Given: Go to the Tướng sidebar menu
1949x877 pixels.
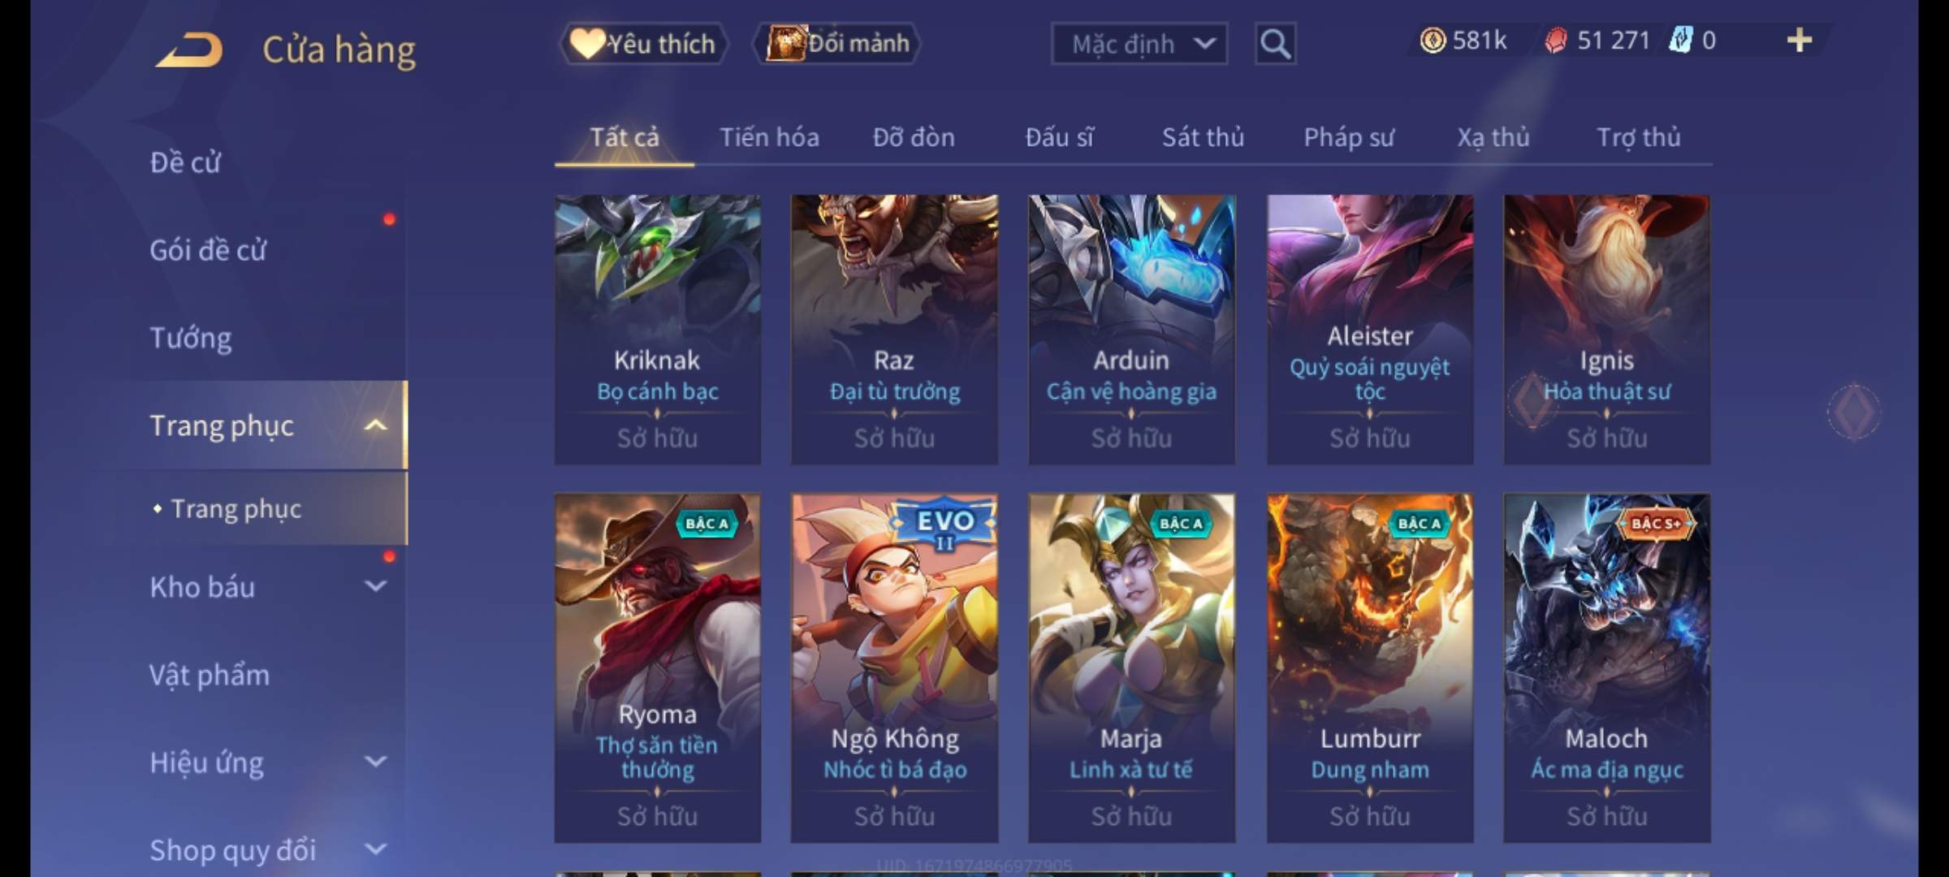Looking at the screenshot, I should [191, 337].
